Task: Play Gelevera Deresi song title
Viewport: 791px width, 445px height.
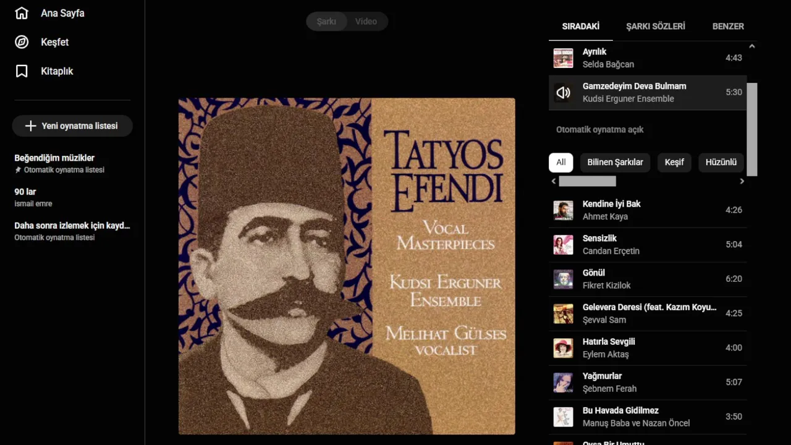Action: 649,307
